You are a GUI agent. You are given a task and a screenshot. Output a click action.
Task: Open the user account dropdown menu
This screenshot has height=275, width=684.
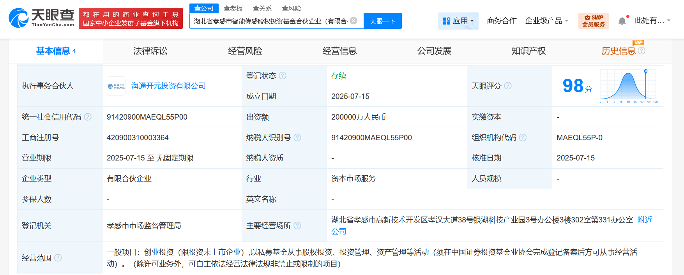(652, 21)
